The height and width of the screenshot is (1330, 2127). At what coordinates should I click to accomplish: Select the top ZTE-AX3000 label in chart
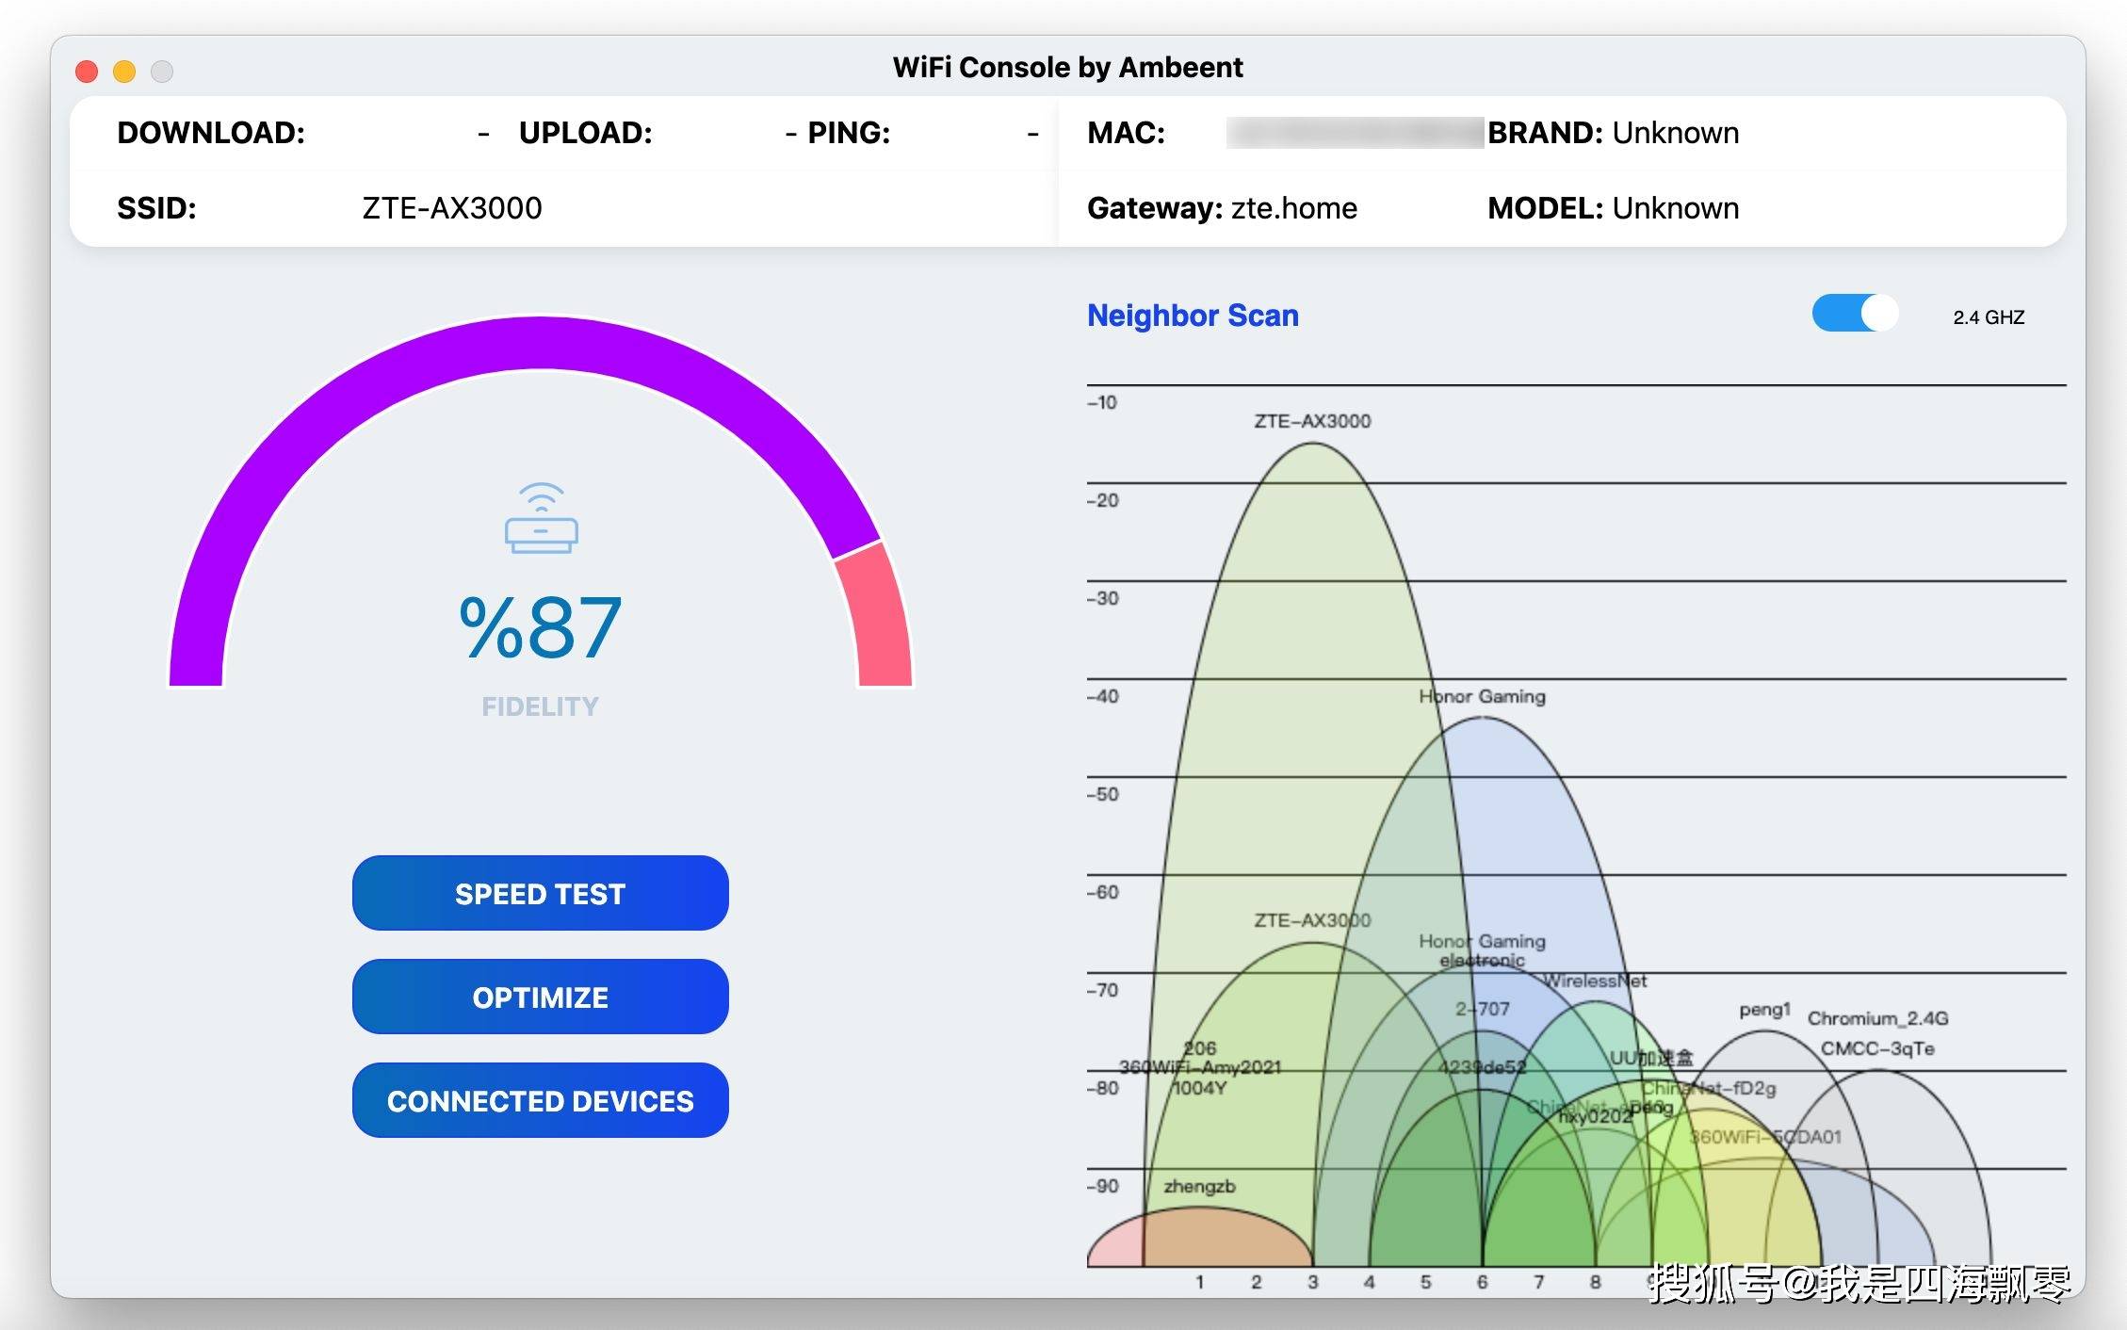tap(1312, 421)
